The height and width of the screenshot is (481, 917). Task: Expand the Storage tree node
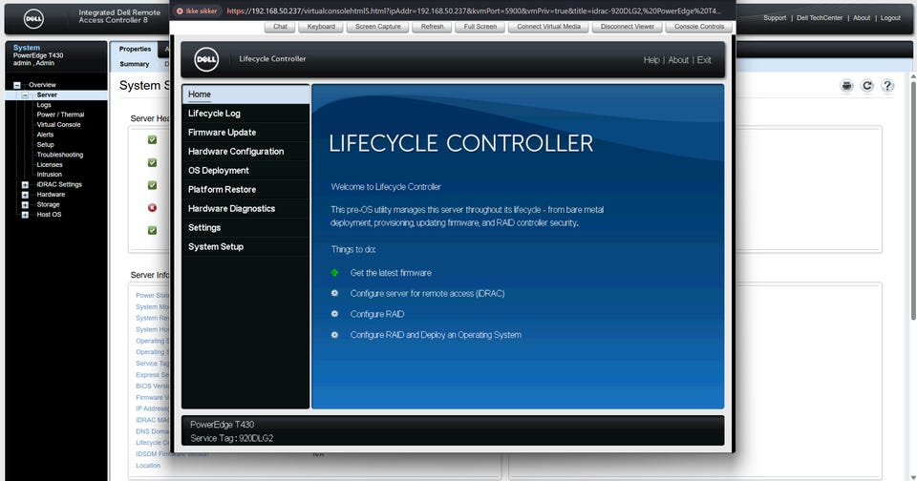point(25,204)
